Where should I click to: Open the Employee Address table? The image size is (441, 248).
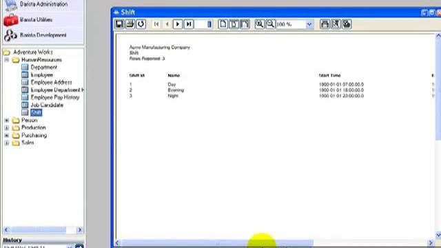tap(51, 82)
